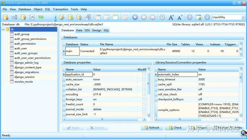Switch to the Data tab
Image resolution: width=247 pixels, height=139 pixels.
[x=79, y=30]
